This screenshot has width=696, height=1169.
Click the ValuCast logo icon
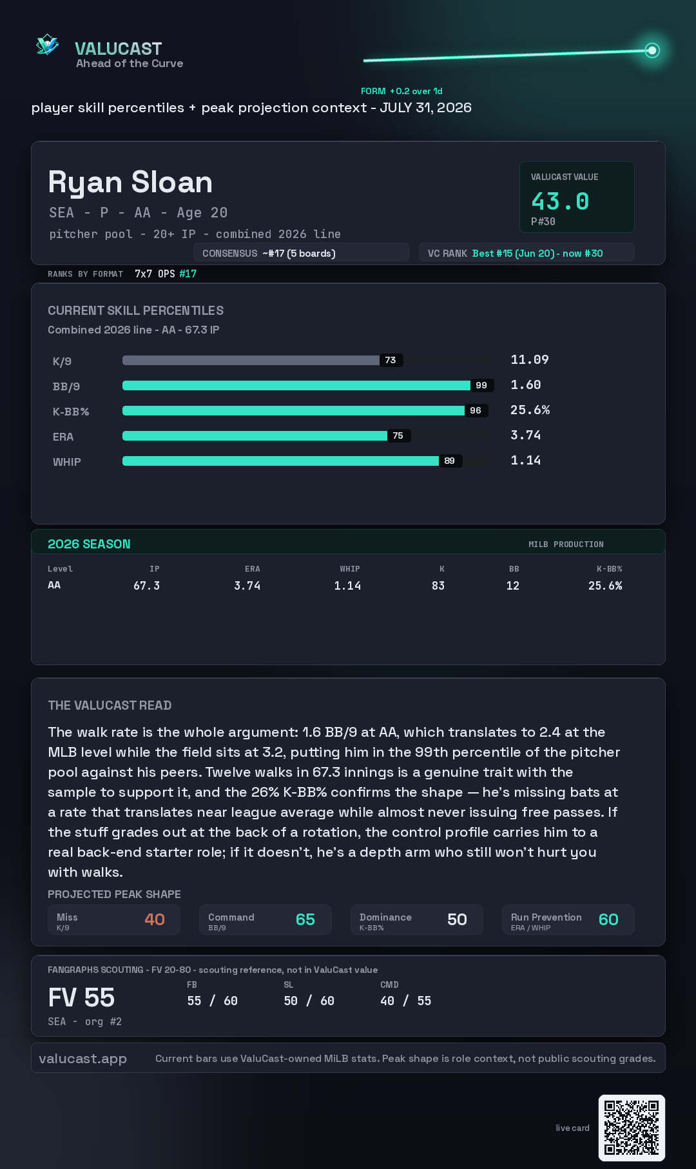48,45
